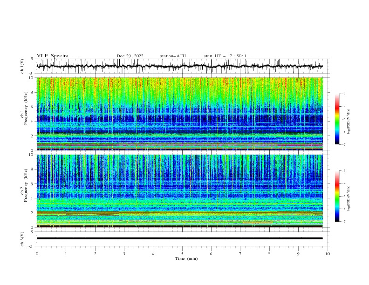Click the "9" minute tick label

[x=298, y=254]
